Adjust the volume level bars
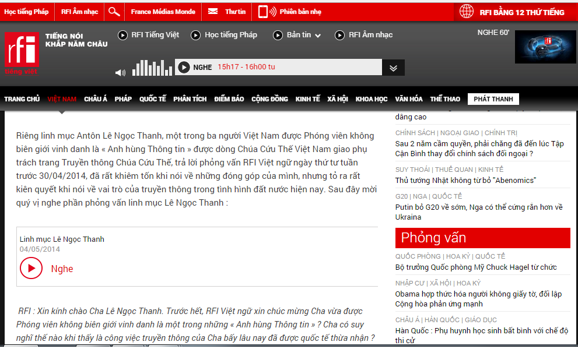The width and height of the screenshot is (578, 349). pos(152,68)
